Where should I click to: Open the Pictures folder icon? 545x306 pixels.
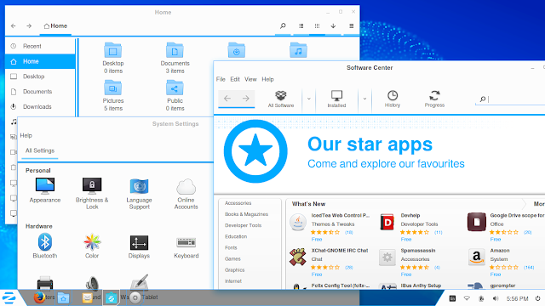click(113, 88)
